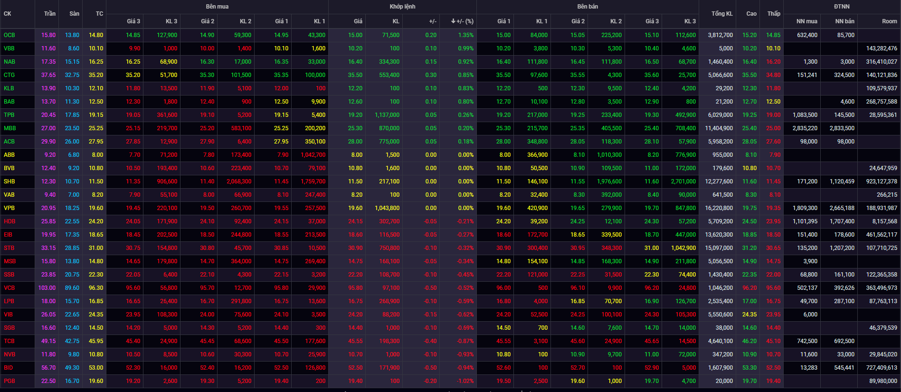Click EIB's room value "461,562,117"
The image size is (901, 392).
(882, 235)
